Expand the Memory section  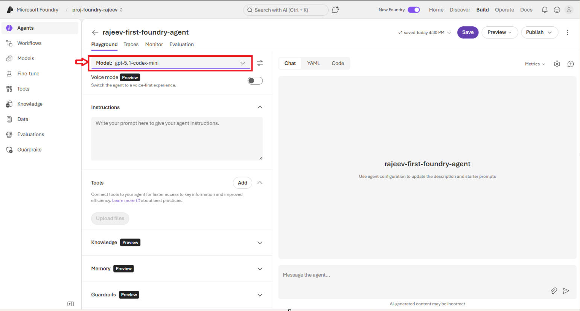pos(259,269)
